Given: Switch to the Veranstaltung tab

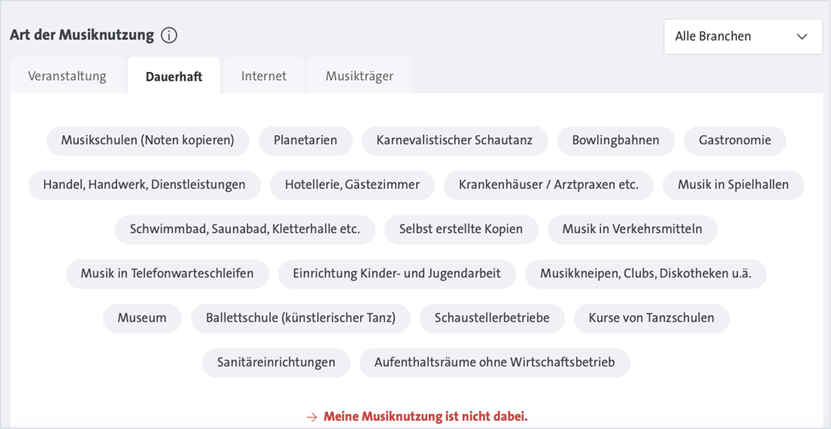Looking at the screenshot, I should pos(68,74).
